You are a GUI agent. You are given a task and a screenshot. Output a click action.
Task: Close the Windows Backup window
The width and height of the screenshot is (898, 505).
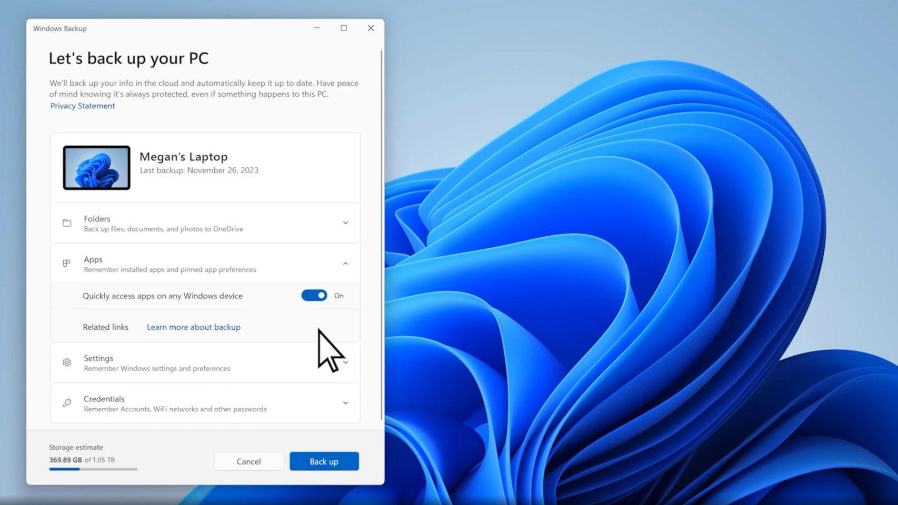(371, 28)
